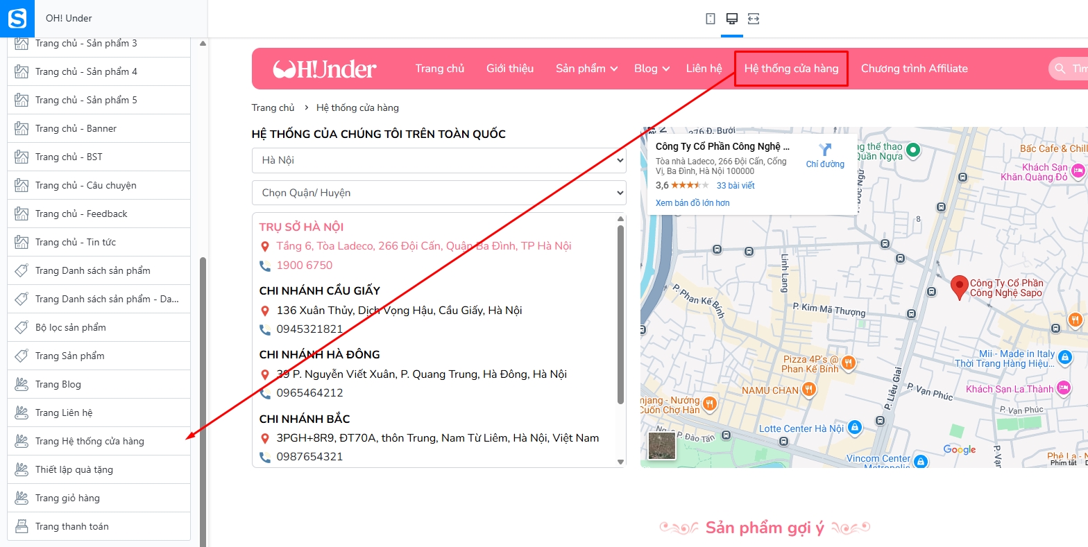
Task: Click the Pizza 4P's restaurant marker icon
Action: [x=848, y=363]
